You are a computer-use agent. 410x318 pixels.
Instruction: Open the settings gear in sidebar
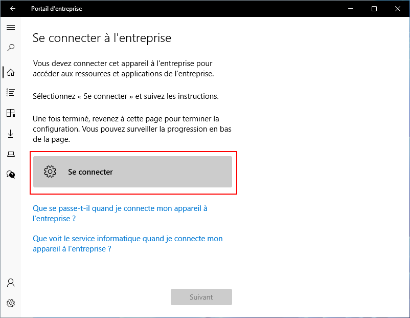(11, 303)
